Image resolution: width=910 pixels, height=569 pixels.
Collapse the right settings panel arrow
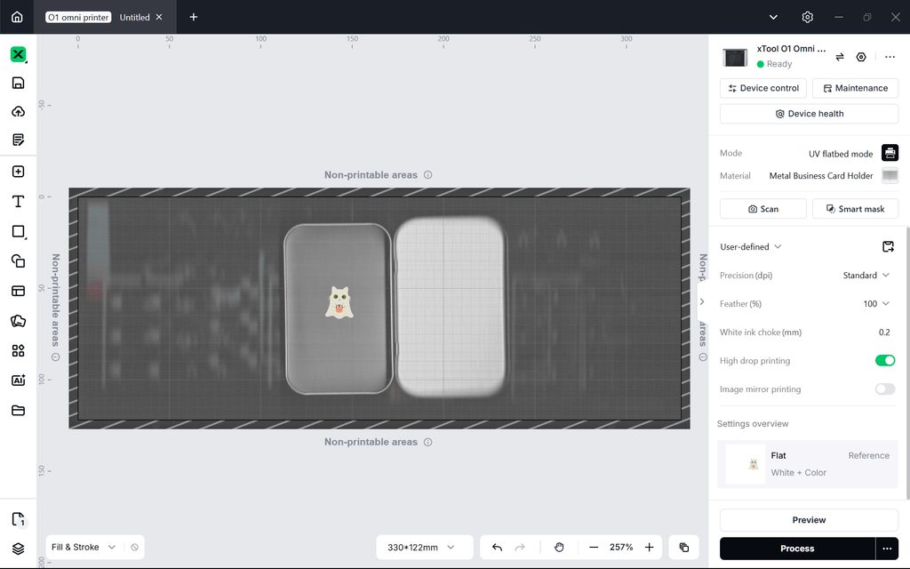[702, 302]
